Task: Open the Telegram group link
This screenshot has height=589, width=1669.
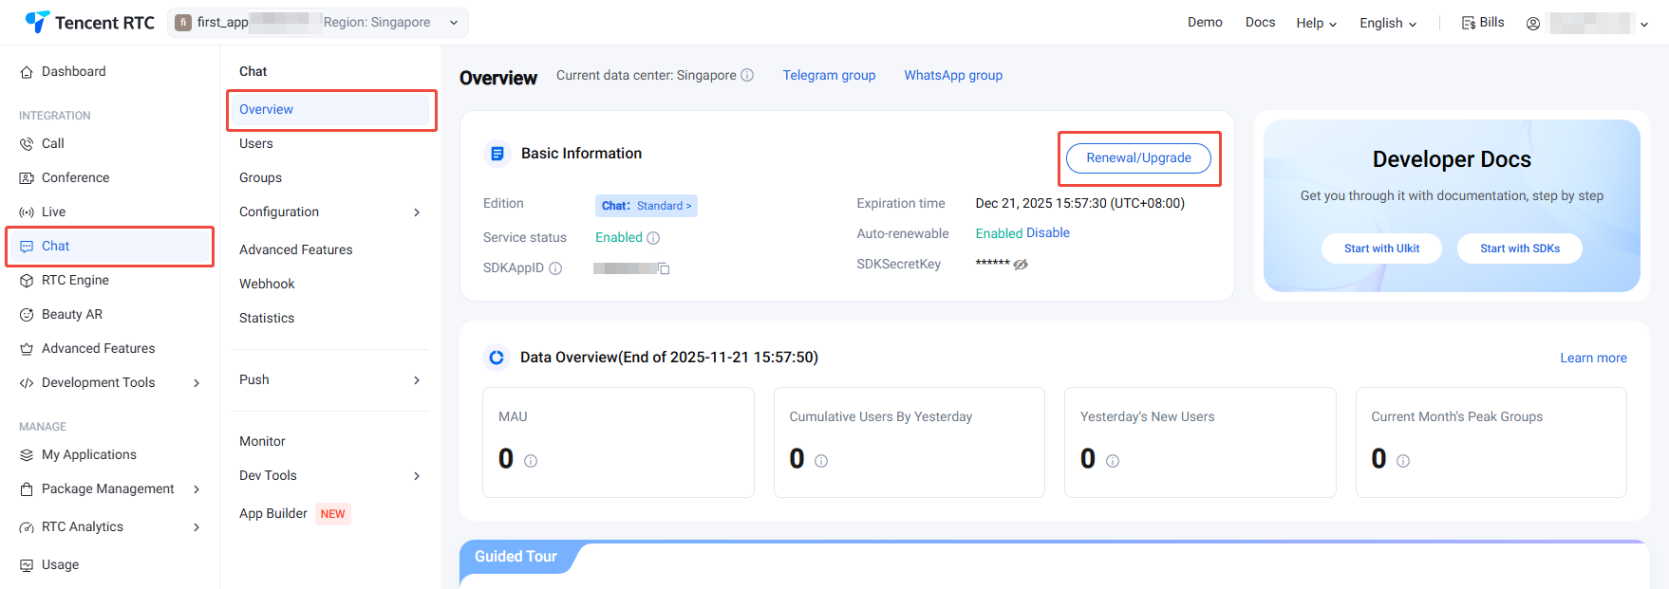Action: tap(829, 75)
